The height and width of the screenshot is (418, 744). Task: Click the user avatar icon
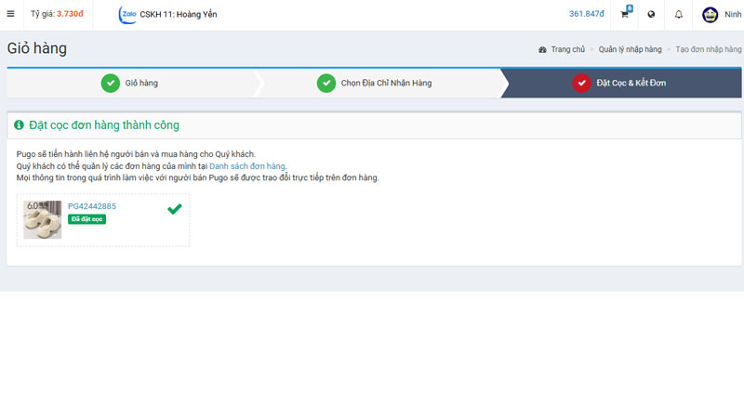[710, 14]
